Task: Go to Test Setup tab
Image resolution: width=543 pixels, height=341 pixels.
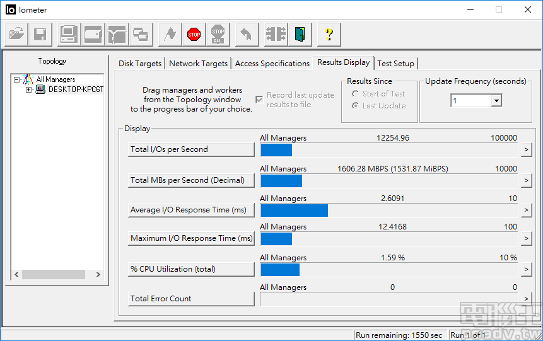Action: [396, 64]
